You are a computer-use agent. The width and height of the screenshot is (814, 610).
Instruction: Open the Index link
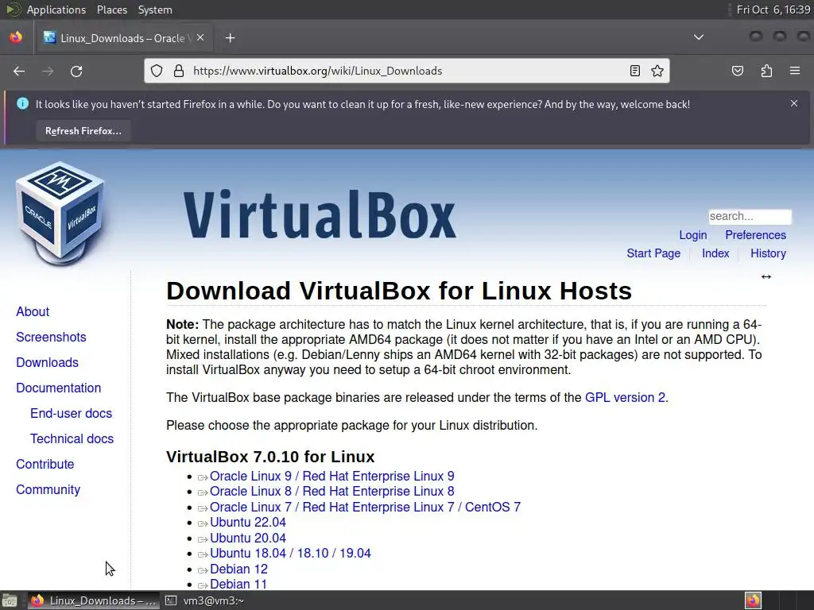[x=715, y=253]
